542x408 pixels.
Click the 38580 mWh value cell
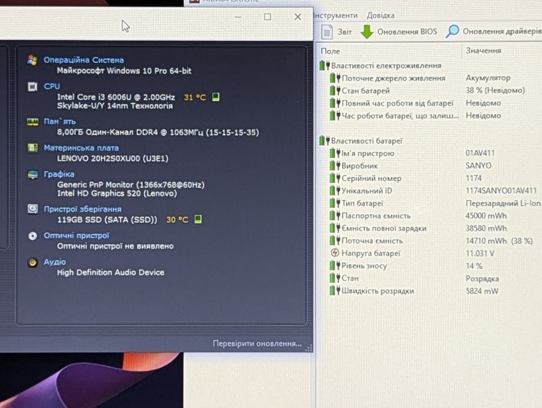tap(486, 228)
